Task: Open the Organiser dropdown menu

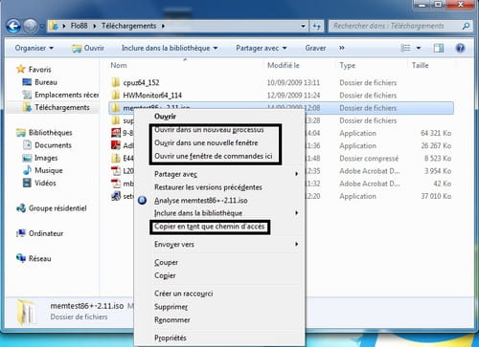Action: pos(34,48)
